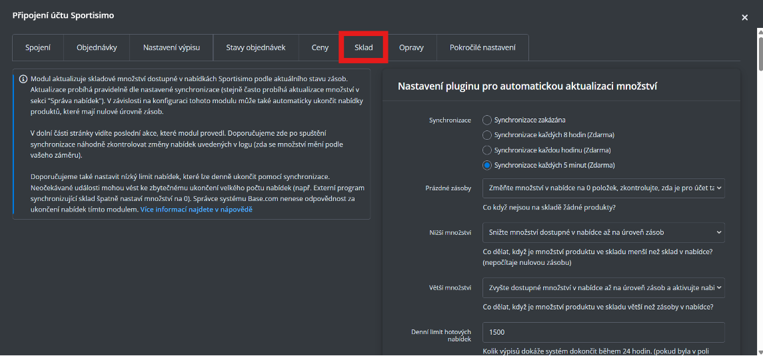Click the info icon beside the module description

(x=23, y=79)
